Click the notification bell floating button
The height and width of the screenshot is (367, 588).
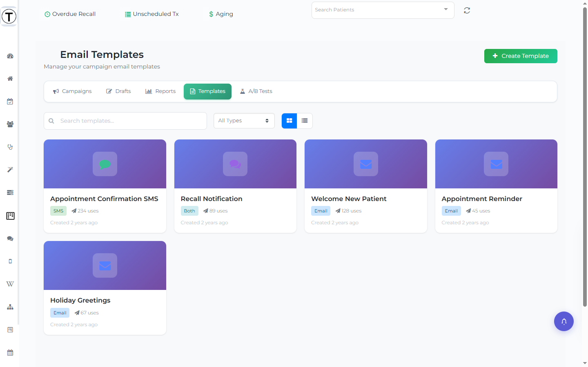click(x=564, y=321)
